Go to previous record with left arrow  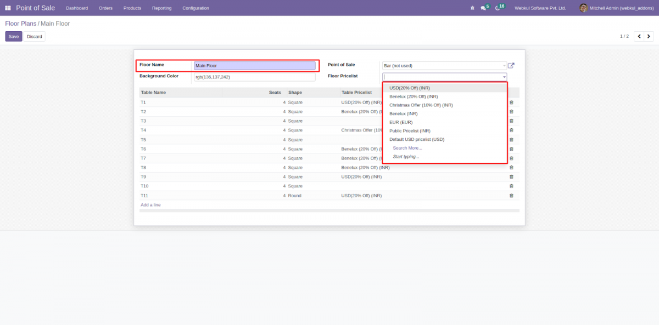coord(639,36)
